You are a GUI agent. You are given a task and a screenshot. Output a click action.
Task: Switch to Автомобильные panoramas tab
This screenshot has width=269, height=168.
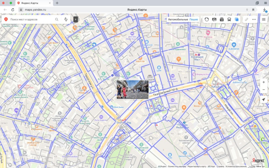178,20
